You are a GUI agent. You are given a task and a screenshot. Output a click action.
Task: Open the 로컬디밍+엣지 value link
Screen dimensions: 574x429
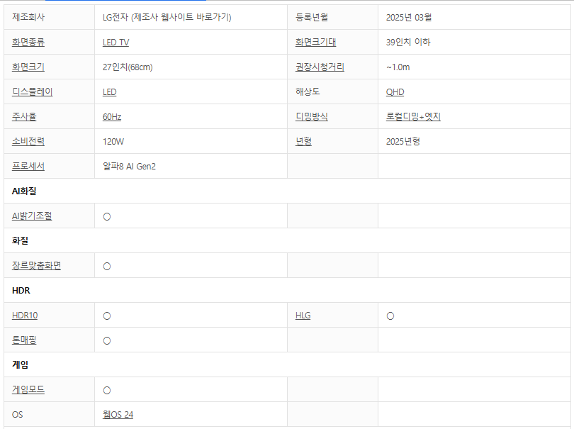(413, 117)
